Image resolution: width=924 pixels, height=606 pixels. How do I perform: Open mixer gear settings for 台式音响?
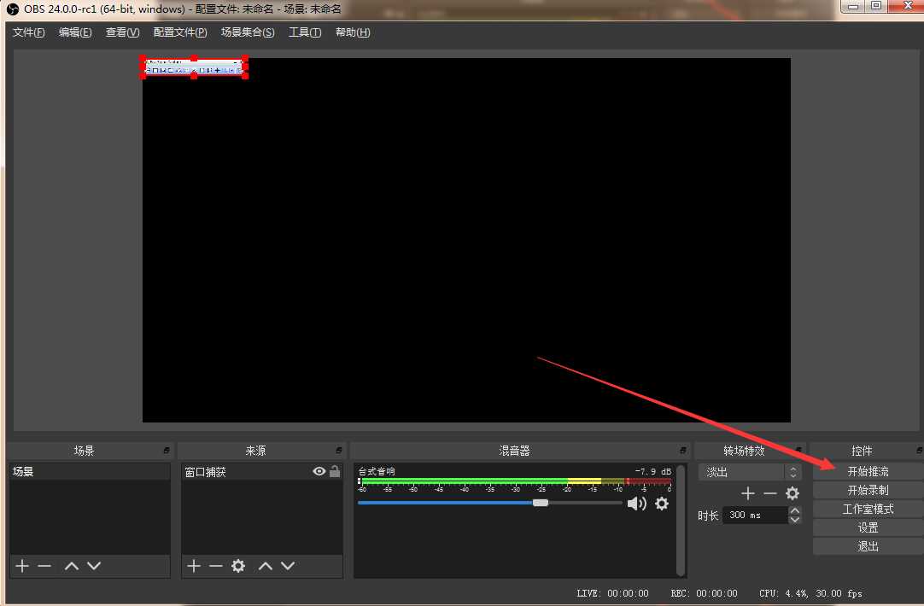[662, 504]
